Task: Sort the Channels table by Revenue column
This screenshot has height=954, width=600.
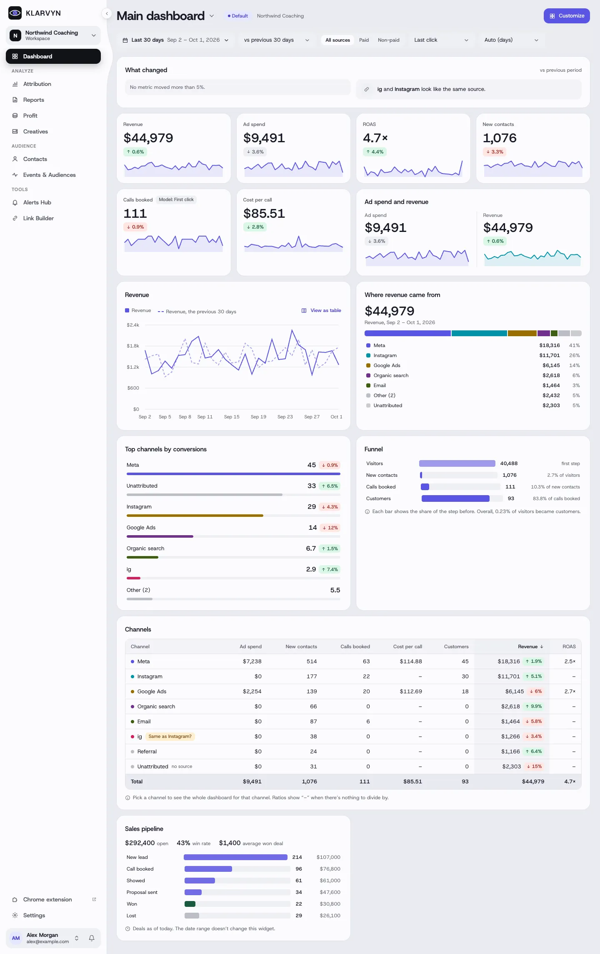Action: [x=530, y=647]
